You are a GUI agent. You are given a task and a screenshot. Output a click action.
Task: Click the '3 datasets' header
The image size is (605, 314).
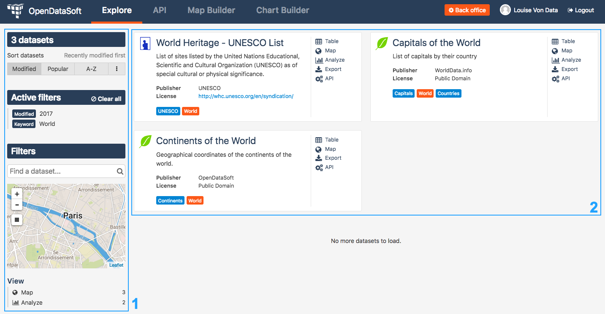(x=66, y=40)
